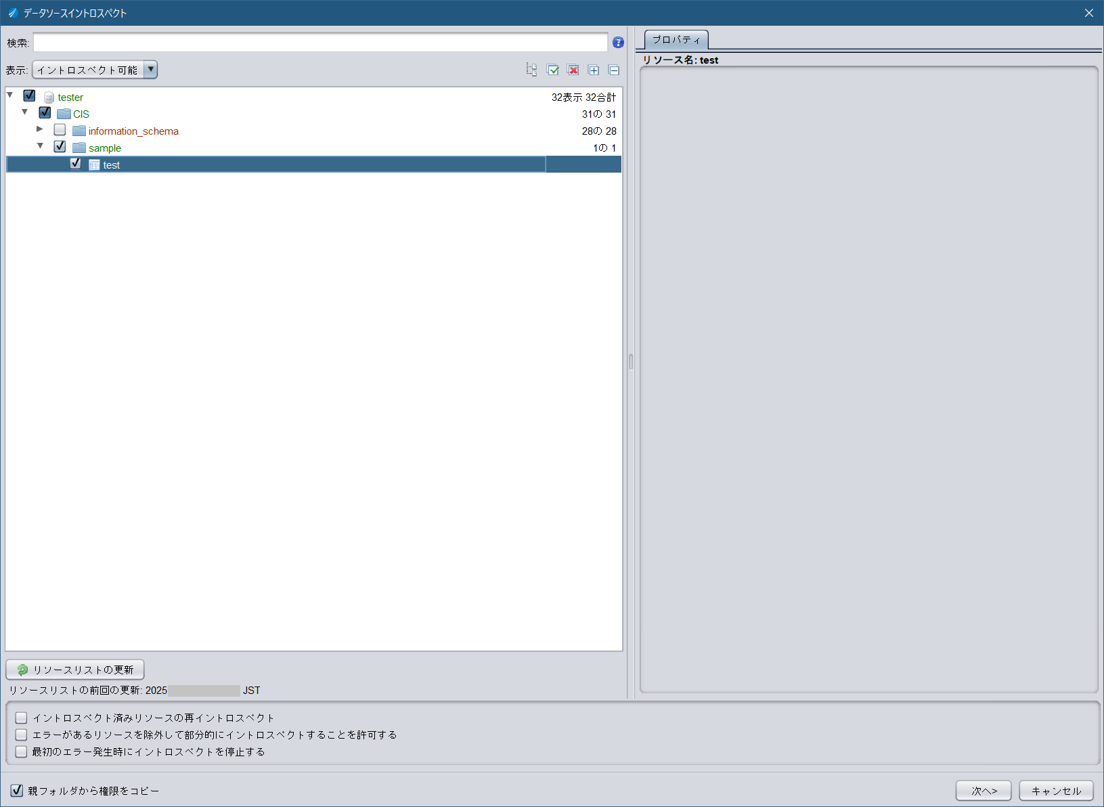Uncheck the CIS catalog checkbox
The width and height of the screenshot is (1104, 807).
45,112
